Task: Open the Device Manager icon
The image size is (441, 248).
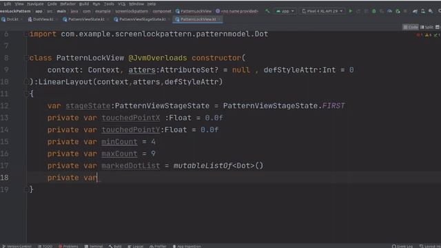Action: point(423,11)
